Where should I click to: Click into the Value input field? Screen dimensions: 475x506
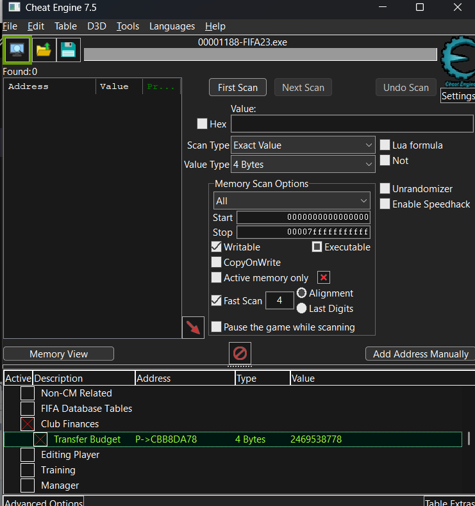coord(352,124)
